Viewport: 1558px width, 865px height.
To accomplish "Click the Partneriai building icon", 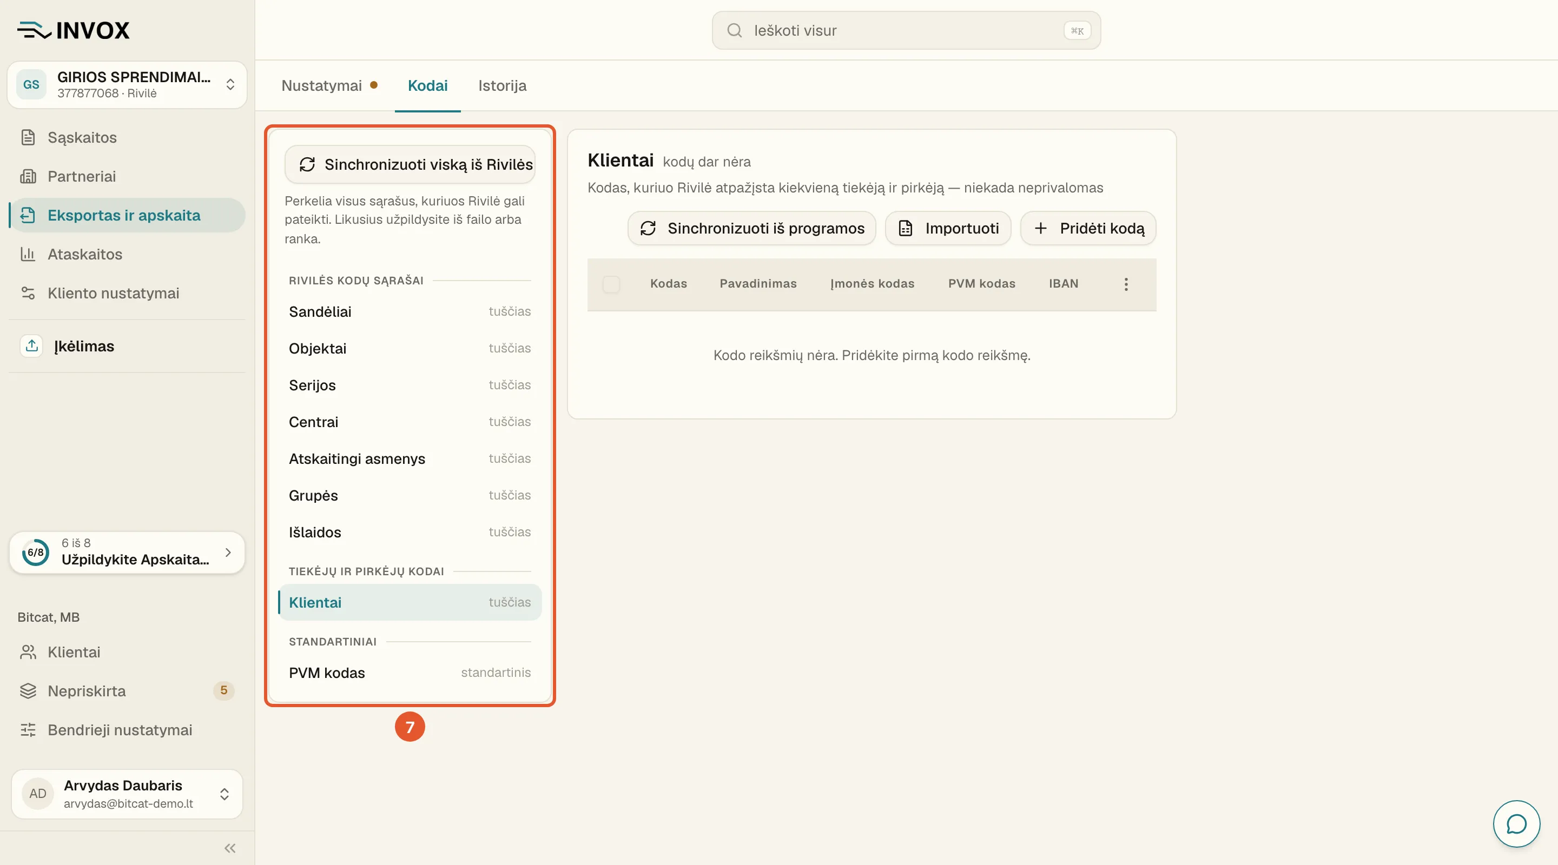I will (x=28, y=176).
